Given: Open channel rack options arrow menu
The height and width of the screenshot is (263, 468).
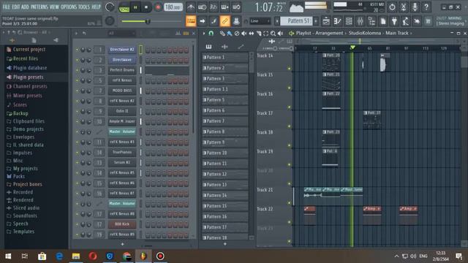Looking at the screenshot, I should click(x=76, y=34).
